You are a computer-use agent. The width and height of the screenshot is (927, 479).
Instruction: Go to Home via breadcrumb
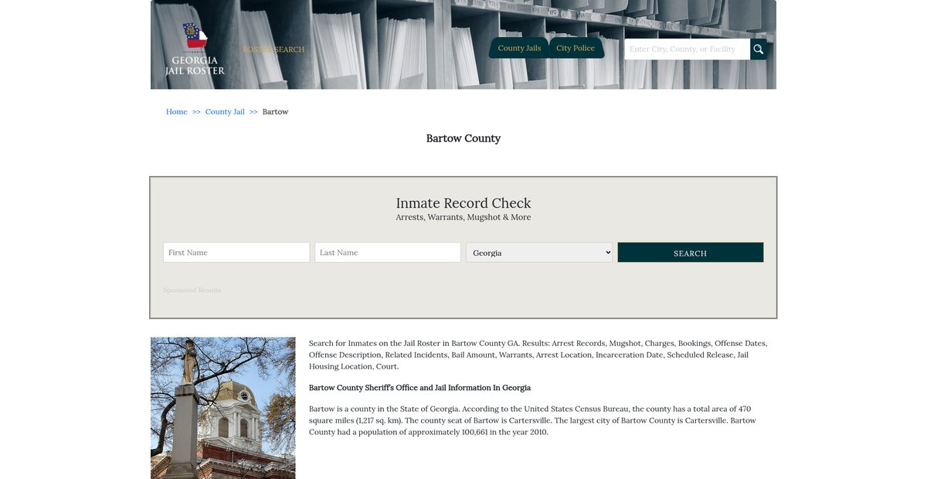176,112
